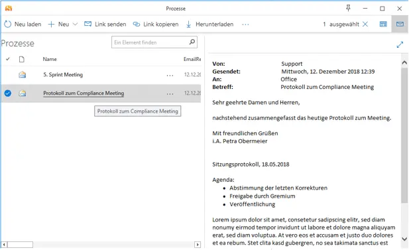Click the search magnifier icon
Image resolution: width=409 pixels, height=250 pixels.
[192, 42]
